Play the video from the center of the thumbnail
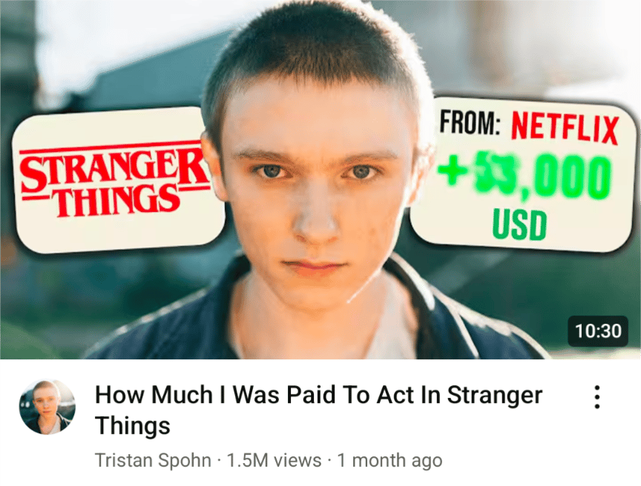 click(x=320, y=179)
